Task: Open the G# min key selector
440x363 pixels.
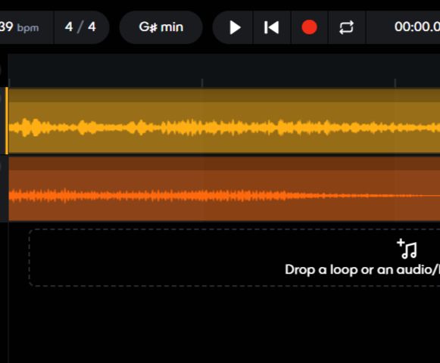Action: [161, 27]
